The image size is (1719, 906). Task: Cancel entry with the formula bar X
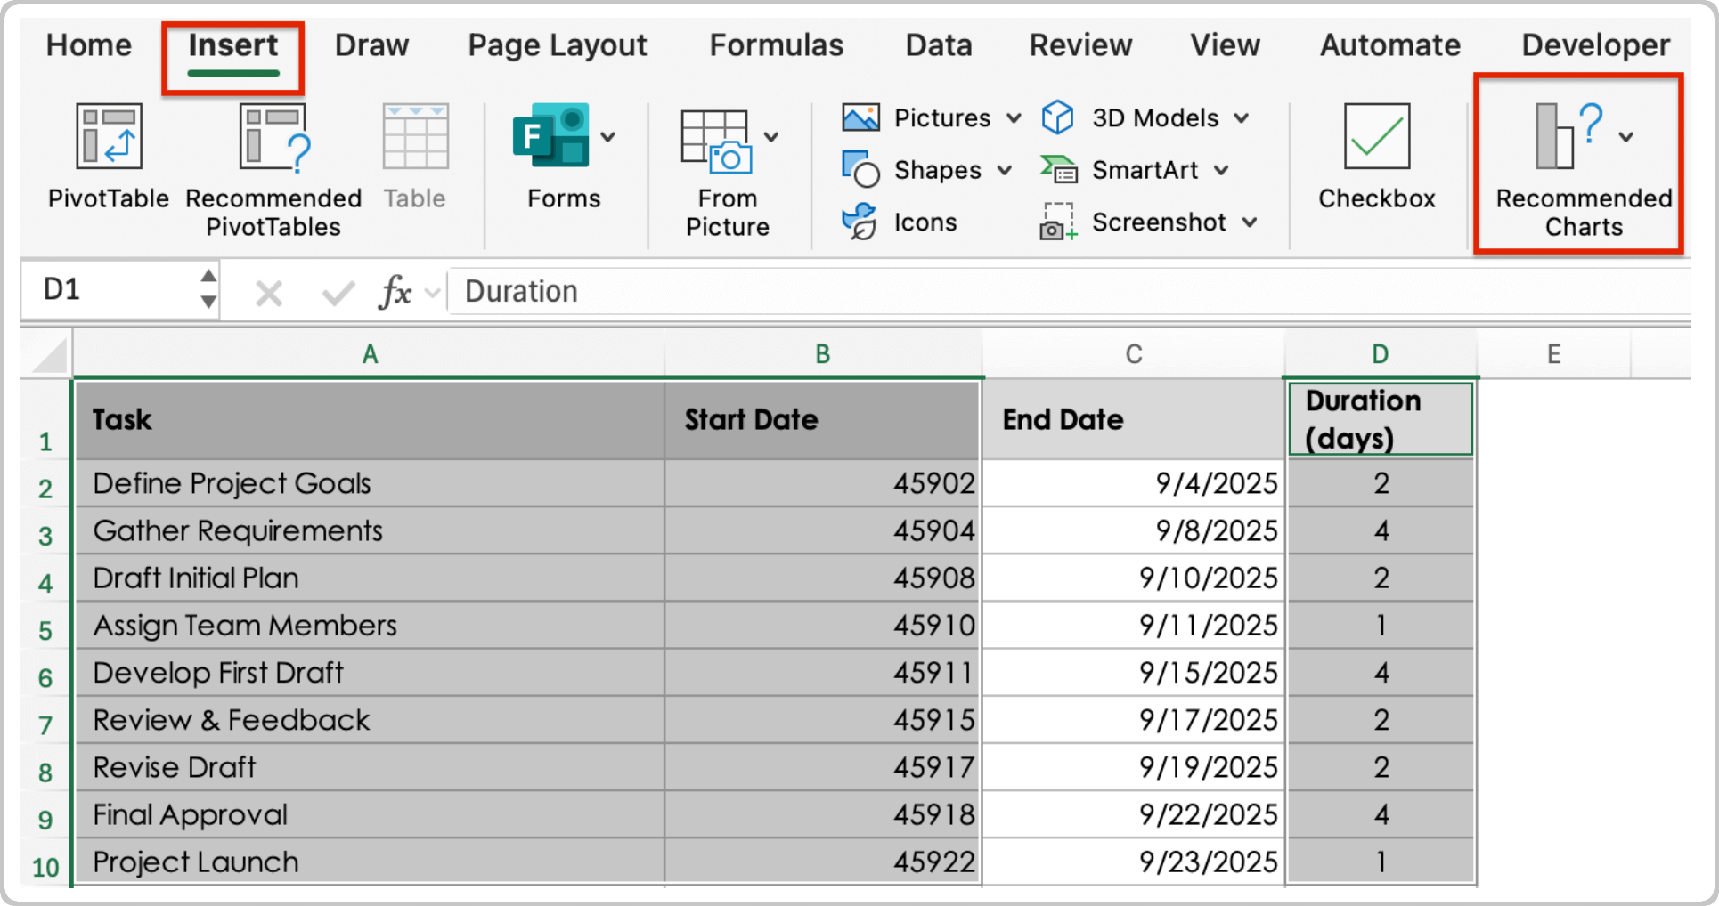(267, 291)
